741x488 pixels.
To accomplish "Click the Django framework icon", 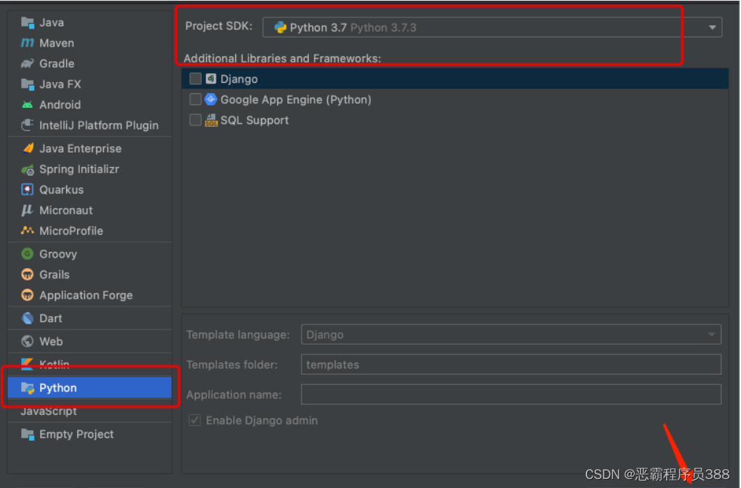I will click(x=211, y=79).
